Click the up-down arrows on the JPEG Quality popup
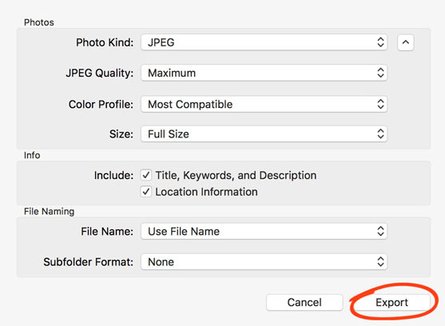This screenshot has width=445, height=326. click(380, 73)
